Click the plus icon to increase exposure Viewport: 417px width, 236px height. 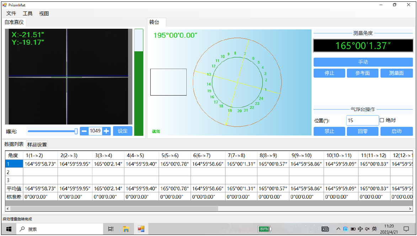coord(106,131)
